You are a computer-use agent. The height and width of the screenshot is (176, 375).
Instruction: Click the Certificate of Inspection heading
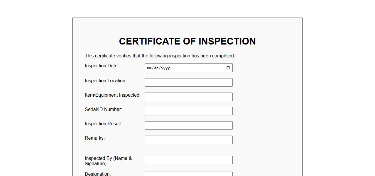(x=187, y=41)
